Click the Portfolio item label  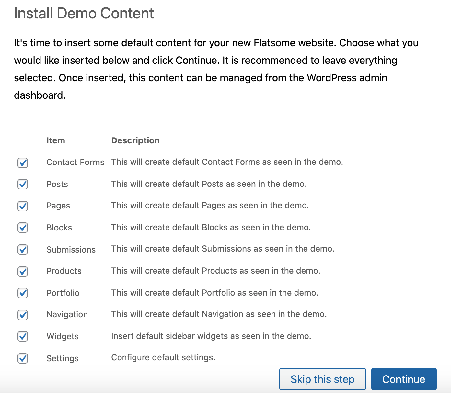tap(63, 293)
